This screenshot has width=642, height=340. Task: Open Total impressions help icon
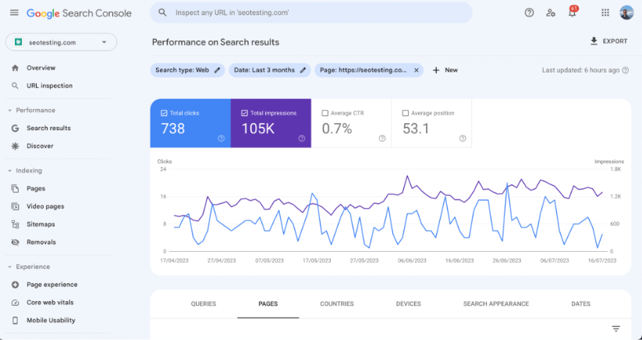coord(302,138)
